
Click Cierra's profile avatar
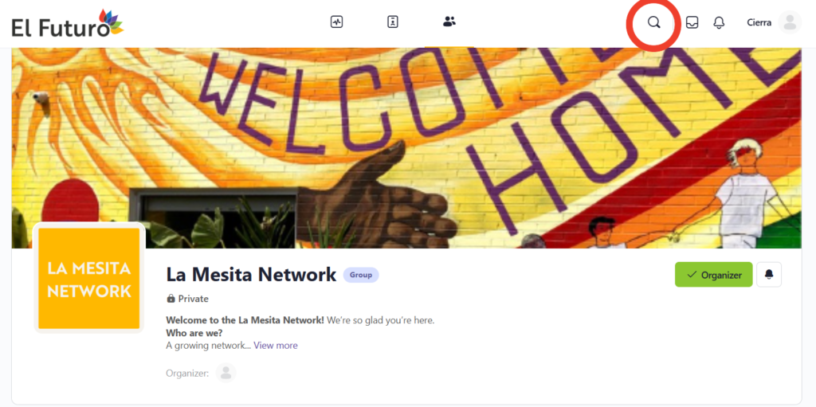790,22
